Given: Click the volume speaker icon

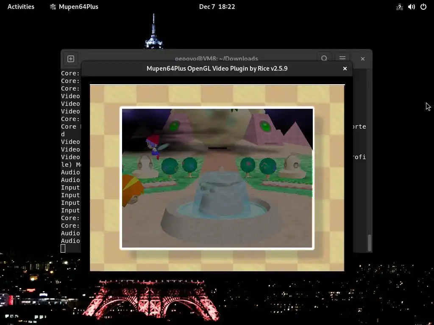Looking at the screenshot, I should coord(411,7).
